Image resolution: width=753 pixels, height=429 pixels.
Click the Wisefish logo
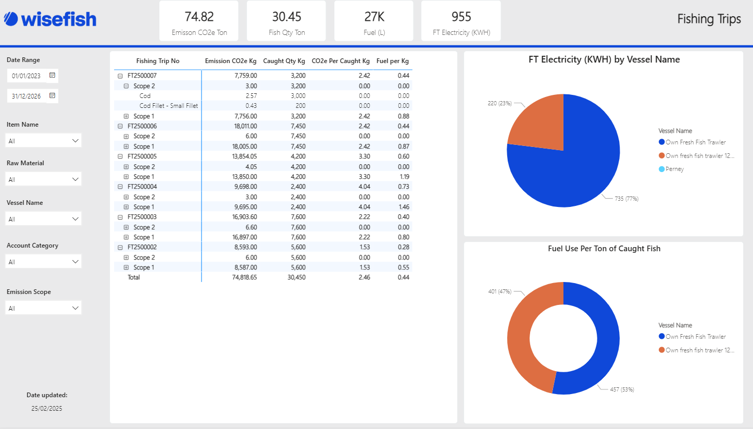pyautogui.click(x=50, y=19)
